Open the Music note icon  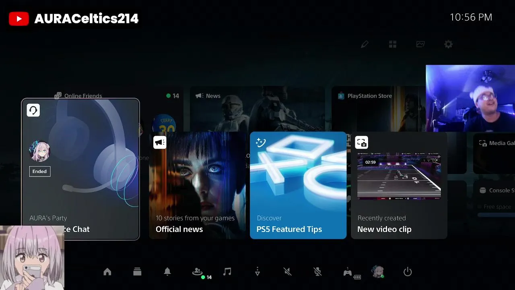coord(227,272)
